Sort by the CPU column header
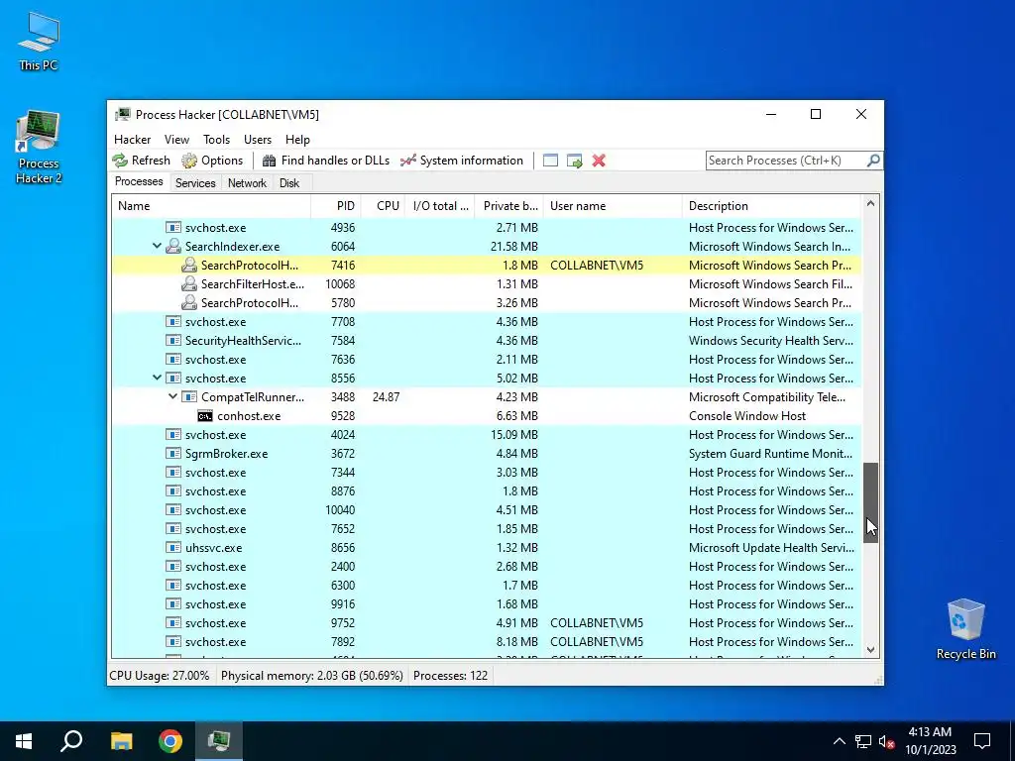This screenshot has width=1015, height=761. pos(383,206)
